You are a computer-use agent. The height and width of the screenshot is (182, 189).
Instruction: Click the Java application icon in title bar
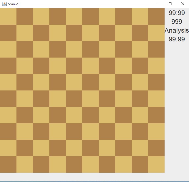4,4
